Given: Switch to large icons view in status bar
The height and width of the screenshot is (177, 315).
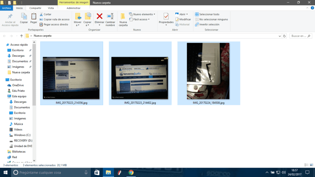Looking at the screenshot, I should click(x=311, y=165).
